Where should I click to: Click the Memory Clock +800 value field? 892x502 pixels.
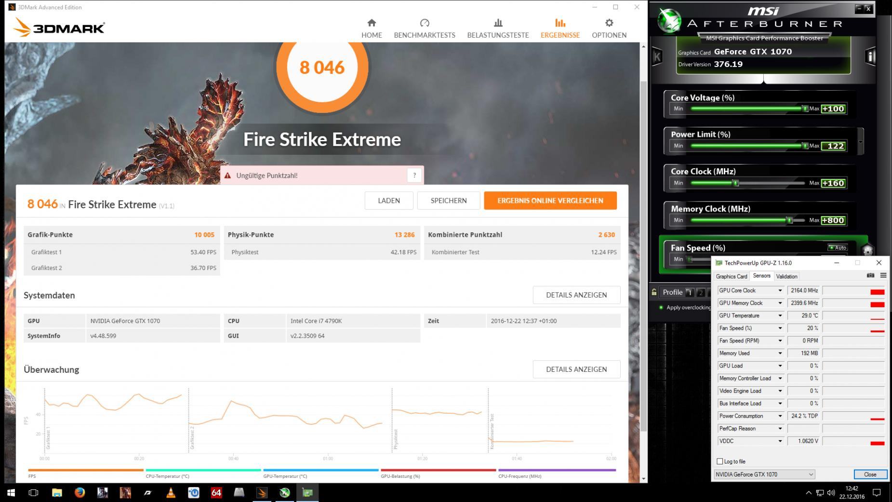pos(833,220)
